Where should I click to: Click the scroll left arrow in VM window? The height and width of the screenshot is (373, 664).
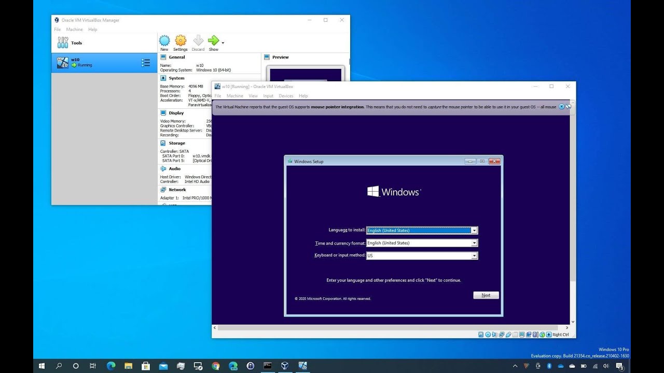coord(215,327)
